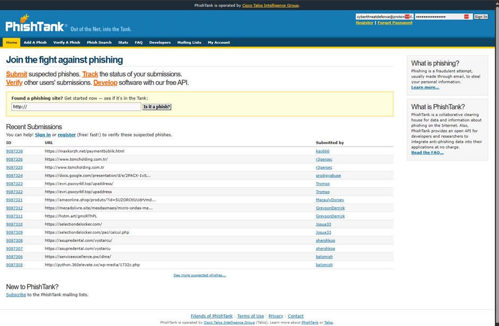This screenshot has width=499, height=326.
Task: Focus the phishing URL input field
Action: (76, 107)
